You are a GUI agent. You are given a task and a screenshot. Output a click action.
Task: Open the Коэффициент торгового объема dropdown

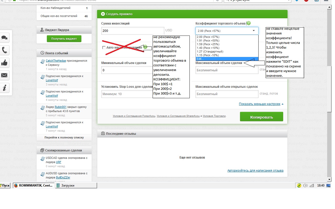pyautogui.click(x=227, y=31)
